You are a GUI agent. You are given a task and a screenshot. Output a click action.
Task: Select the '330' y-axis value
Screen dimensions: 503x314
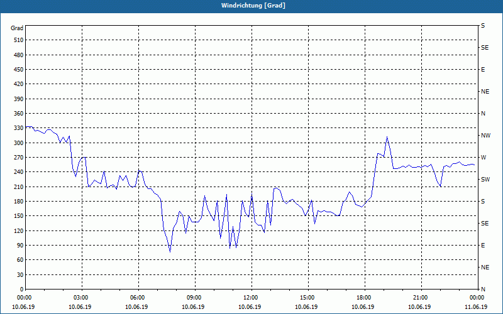point(19,128)
